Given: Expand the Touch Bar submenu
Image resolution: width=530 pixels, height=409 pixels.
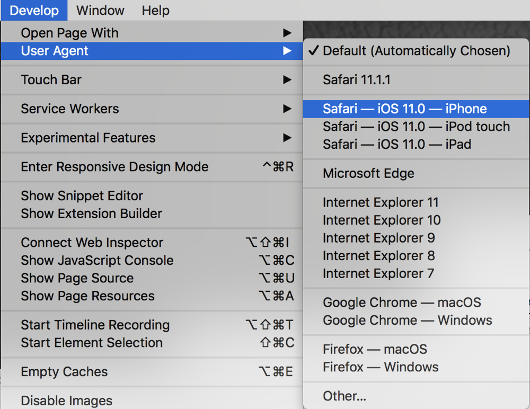Looking at the screenshot, I should click(x=152, y=80).
